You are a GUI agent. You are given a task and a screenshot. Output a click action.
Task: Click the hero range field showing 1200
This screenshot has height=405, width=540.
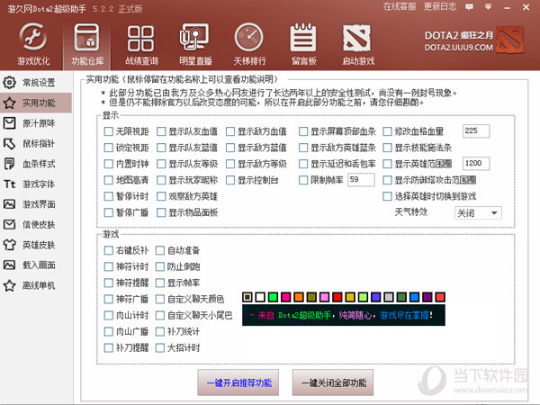point(476,163)
